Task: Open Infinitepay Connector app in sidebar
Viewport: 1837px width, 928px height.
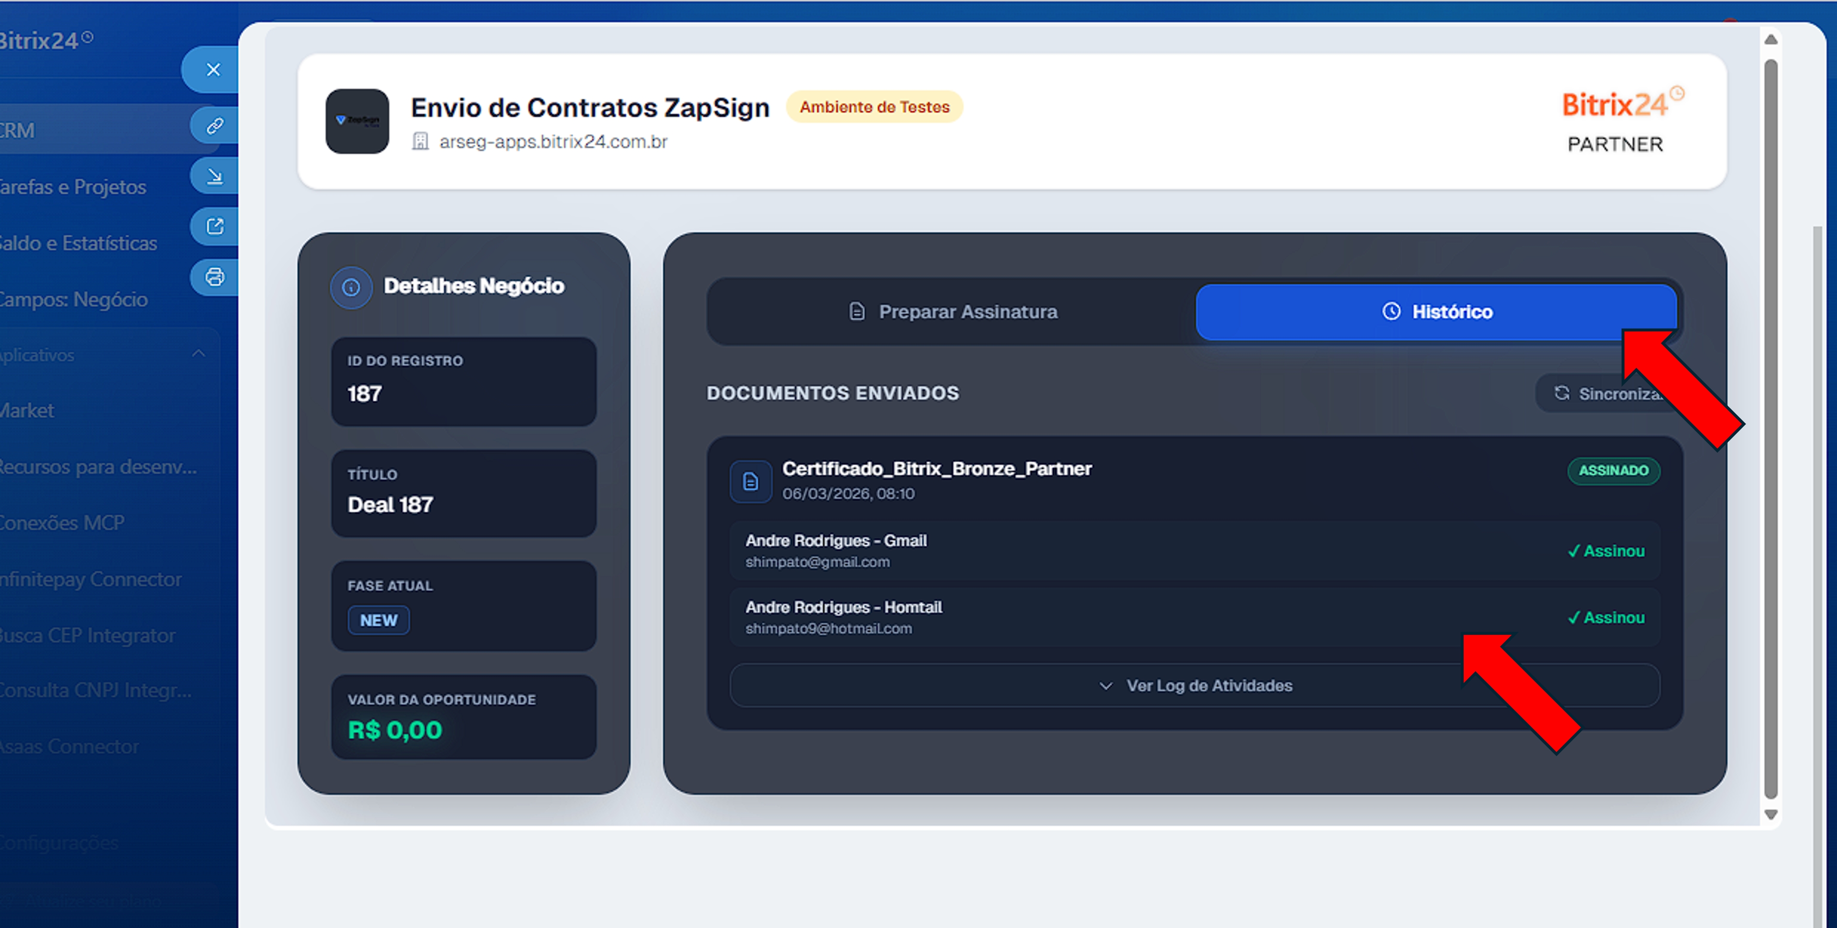Action: pos(90,579)
